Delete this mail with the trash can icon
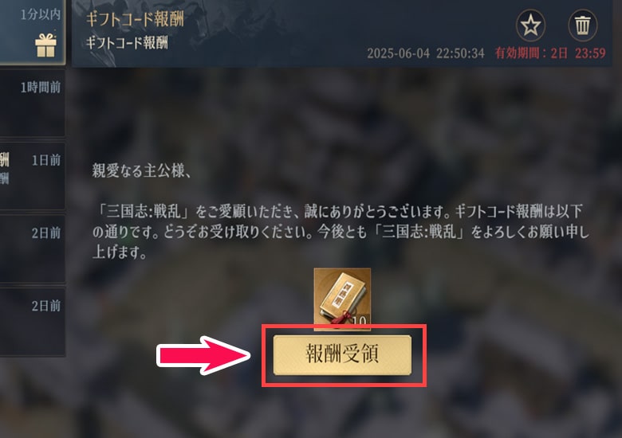This screenshot has width=622, height=438. point(583,25)
